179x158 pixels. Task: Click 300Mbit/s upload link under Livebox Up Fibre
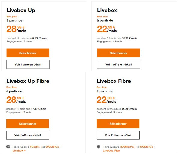(x=52, y=147)
